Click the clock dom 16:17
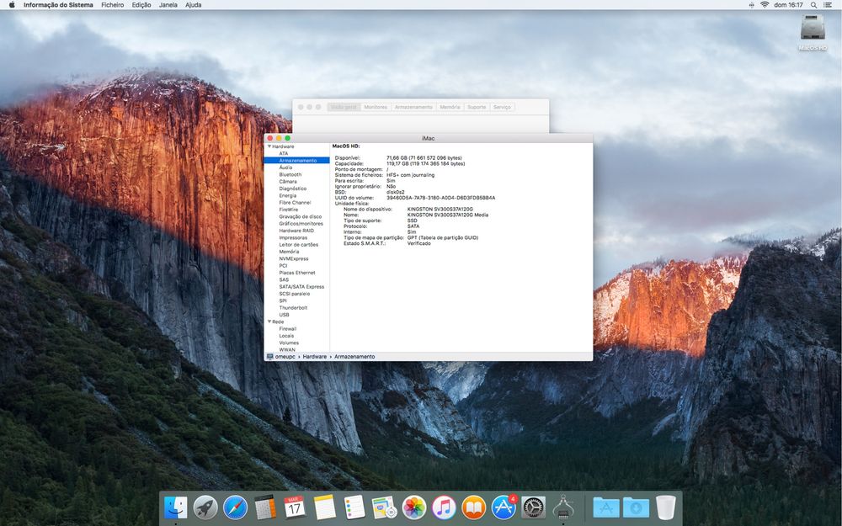This screenshot has height=526, width=842. [788, 5]
